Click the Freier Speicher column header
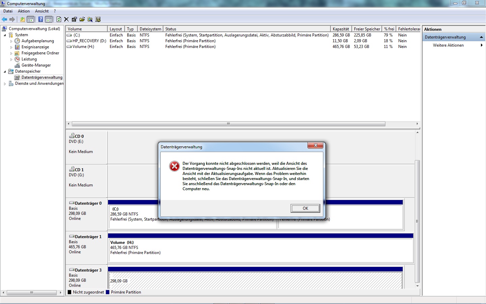The width and height of the screenshot is (486, 304). tap(367, 29)
